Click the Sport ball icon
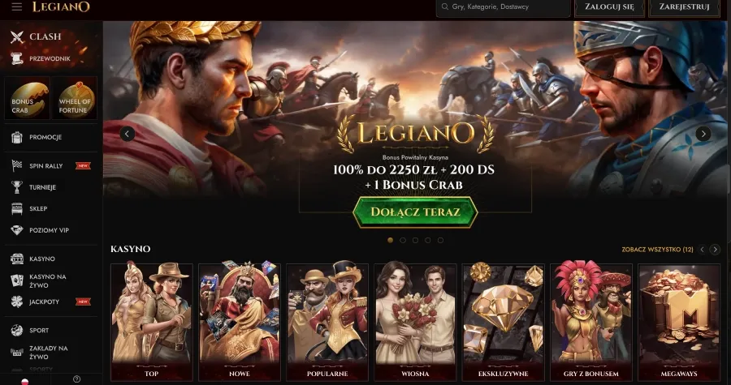 click(17, 330)
